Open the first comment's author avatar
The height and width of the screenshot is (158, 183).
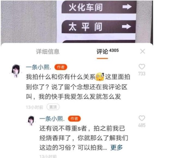(x=16, y=71)
